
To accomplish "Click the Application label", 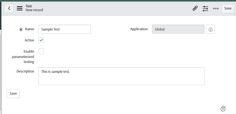I will [x=139, y=29].
